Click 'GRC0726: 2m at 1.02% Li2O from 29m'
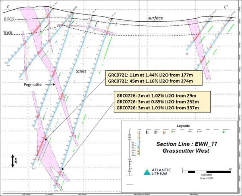This screenshot has height=196, width=242. [x=156, y=96]
